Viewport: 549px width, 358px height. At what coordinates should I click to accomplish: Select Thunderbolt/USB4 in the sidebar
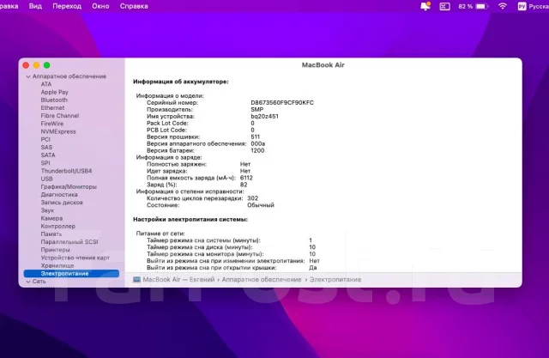tap(66, 171)
